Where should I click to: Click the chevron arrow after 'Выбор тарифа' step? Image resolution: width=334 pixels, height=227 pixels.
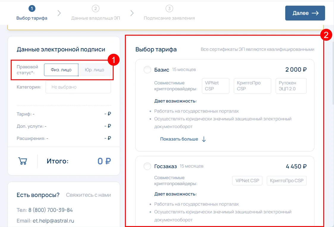[59, 13]
